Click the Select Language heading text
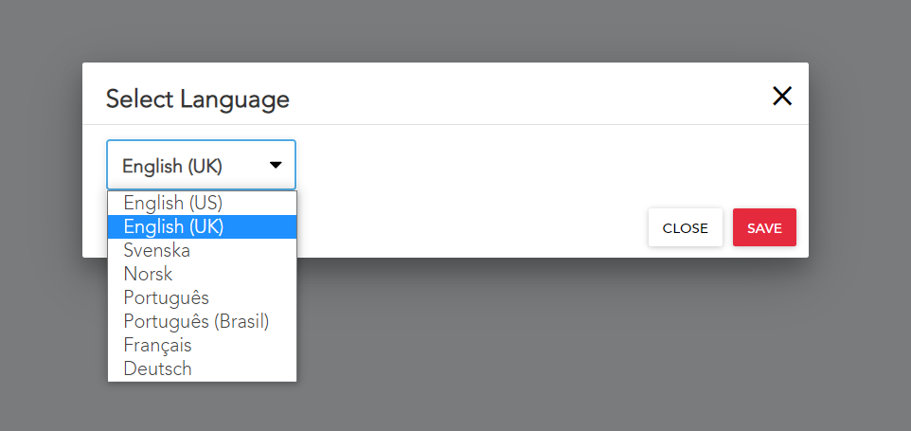911x431 pixels. [x=198, y=99]
